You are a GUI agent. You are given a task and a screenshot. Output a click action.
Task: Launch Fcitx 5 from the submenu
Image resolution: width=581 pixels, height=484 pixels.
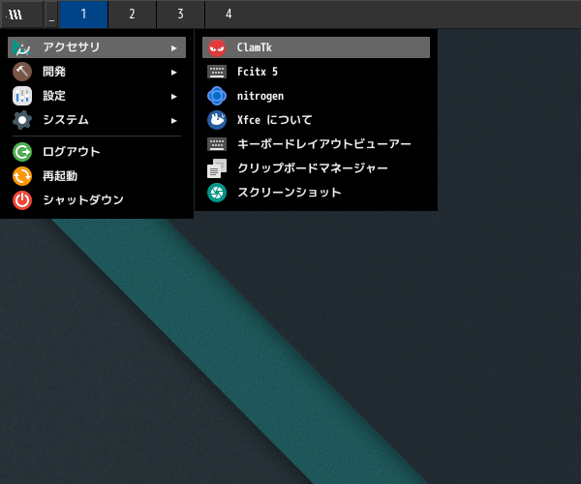316,72
